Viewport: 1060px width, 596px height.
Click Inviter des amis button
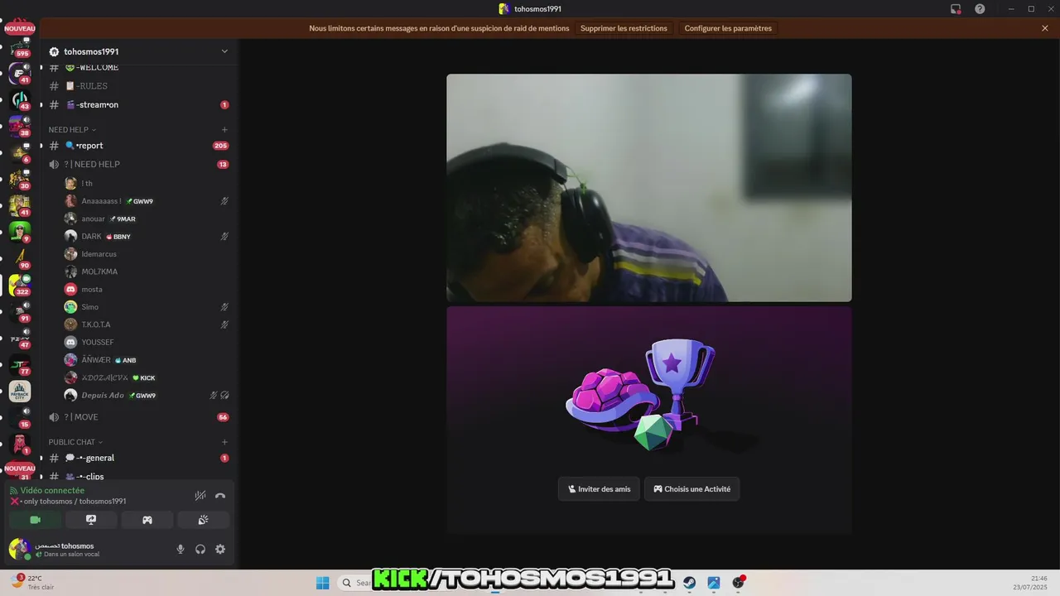[x=599, y=489]
